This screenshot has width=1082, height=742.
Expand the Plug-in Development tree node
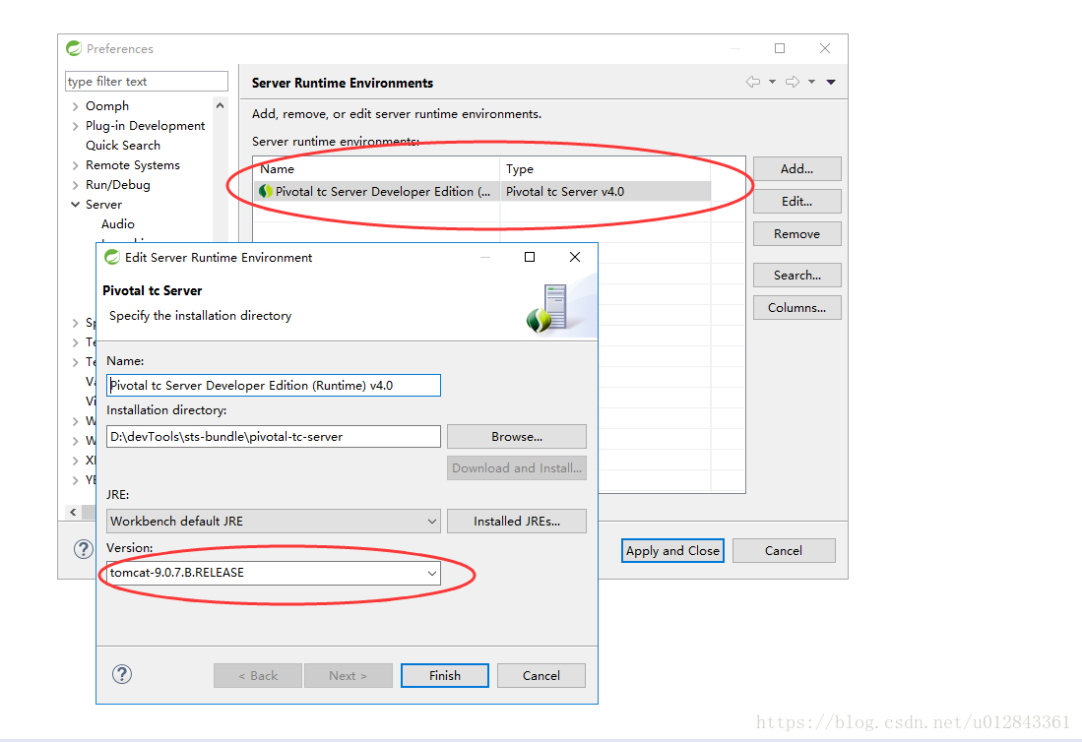(x=75, y=126)
